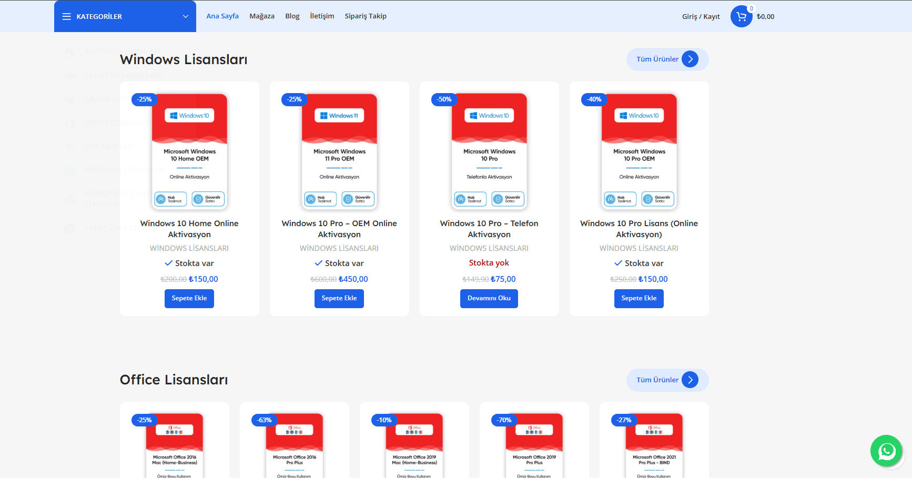The height and width of the screenshot is (478, 912).
Task: Click Office 2016 Mac Home-Business image
Action: [175, 445]
